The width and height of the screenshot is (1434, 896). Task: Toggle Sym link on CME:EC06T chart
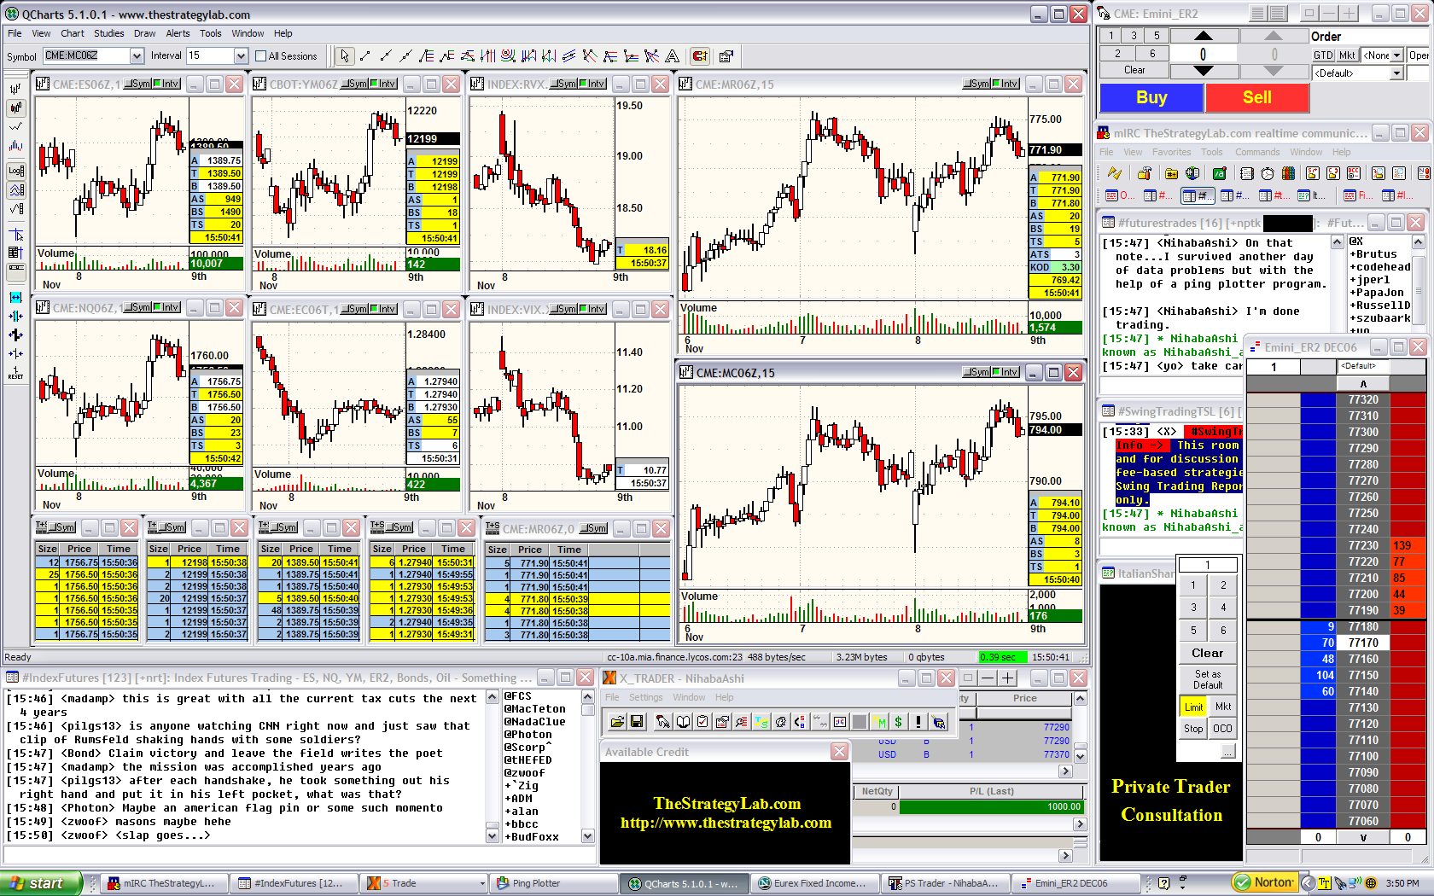(x=356, y=309)
